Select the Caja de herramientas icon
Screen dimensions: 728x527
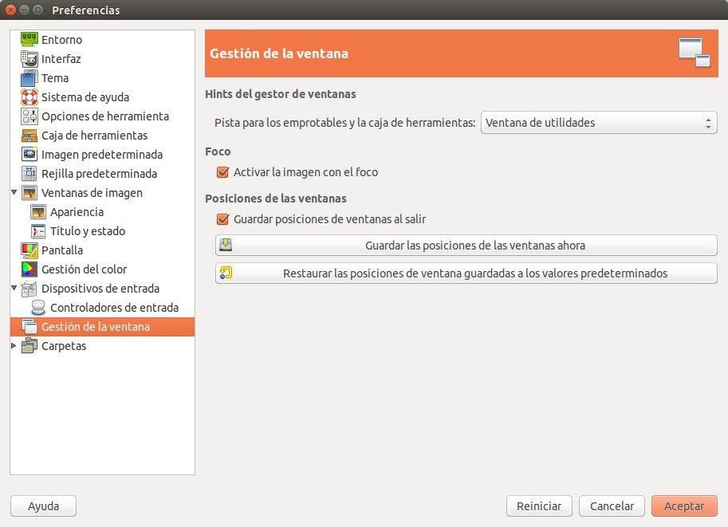pyautogui.click(x=30, y=136)
